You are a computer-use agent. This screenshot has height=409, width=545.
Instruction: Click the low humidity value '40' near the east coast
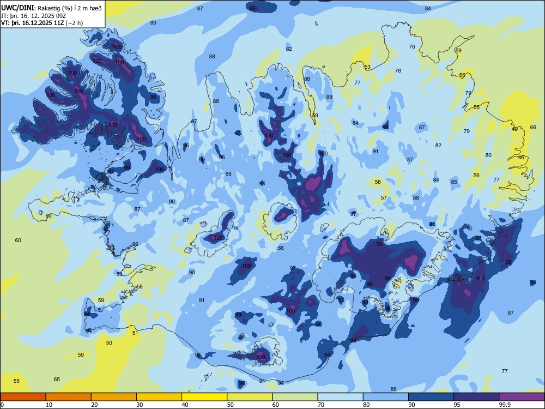(514, 129)
